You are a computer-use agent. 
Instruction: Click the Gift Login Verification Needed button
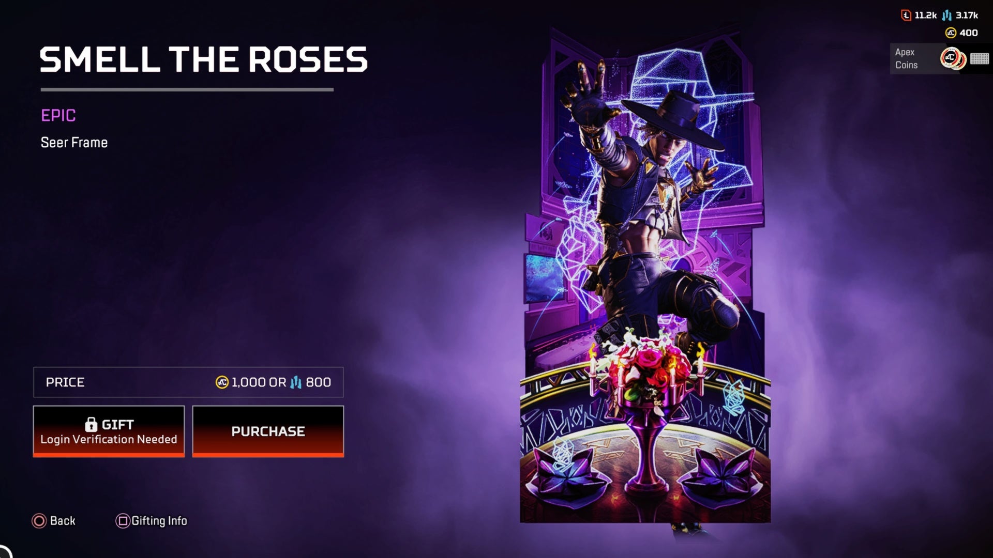109,431
